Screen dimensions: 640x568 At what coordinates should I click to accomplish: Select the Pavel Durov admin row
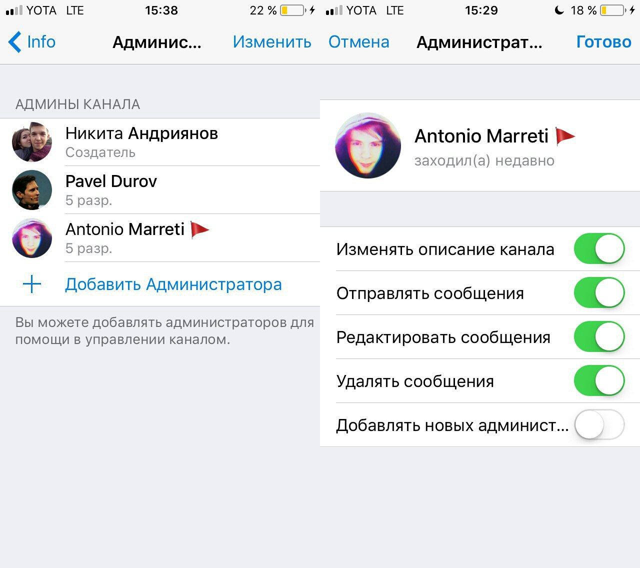(160, 190)
